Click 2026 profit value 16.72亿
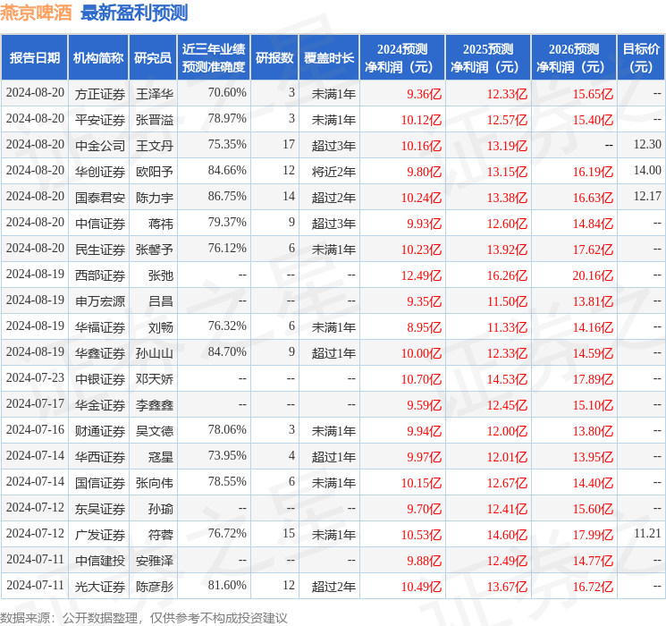 tap(593, 587)
